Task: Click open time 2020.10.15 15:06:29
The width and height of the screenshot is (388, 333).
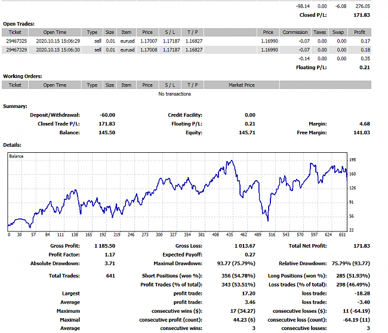Action: point(58,41)
